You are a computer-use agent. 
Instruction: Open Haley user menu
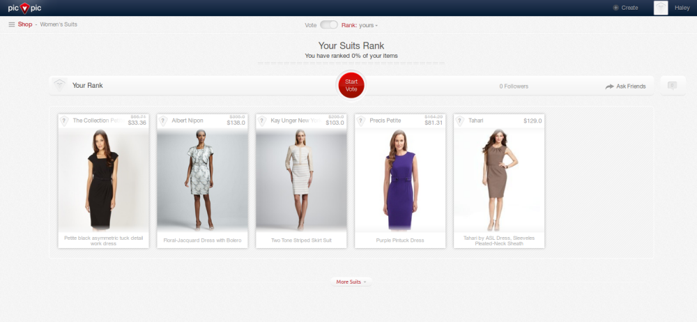pos(682,8)
